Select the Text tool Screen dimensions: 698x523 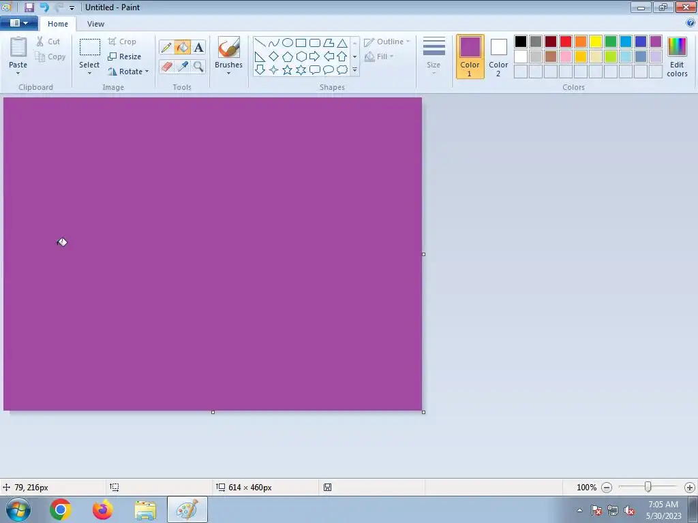[198, 47]
